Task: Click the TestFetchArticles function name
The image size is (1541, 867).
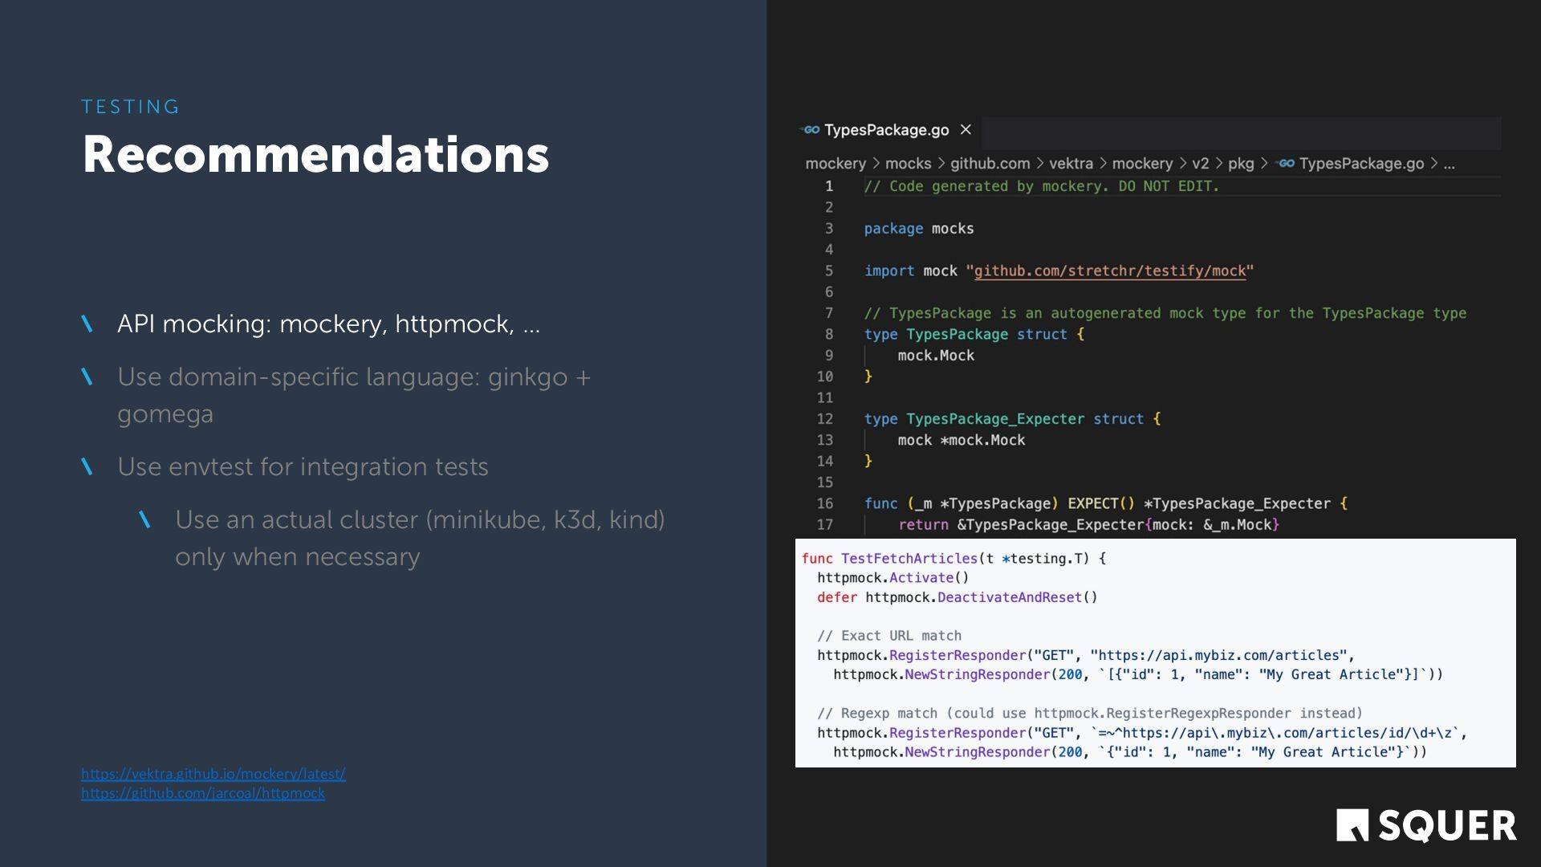Action: 909,559
